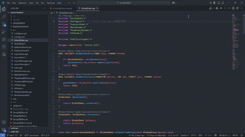Open the Go menu
The width and height of the screenshot is (245, 137).
click(x=37, y=3)
